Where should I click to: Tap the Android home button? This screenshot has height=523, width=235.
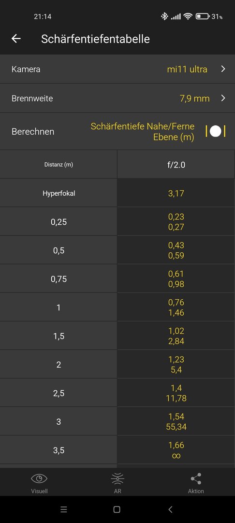(117, 509)
